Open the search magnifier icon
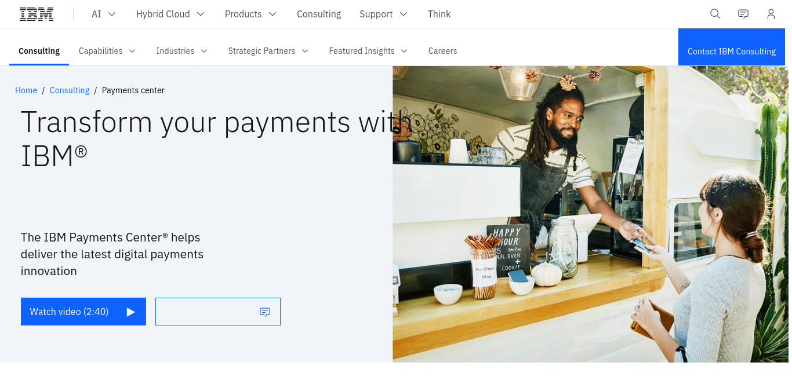This screenshot has height=377, width=792. [715, 14]
